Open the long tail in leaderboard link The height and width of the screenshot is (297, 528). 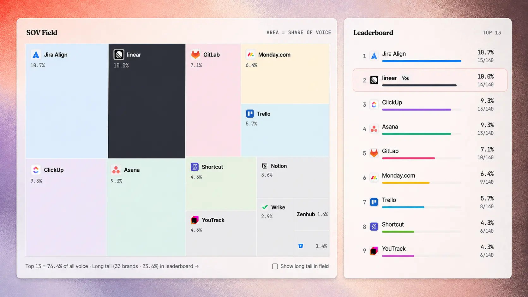(x=146, y=266)
